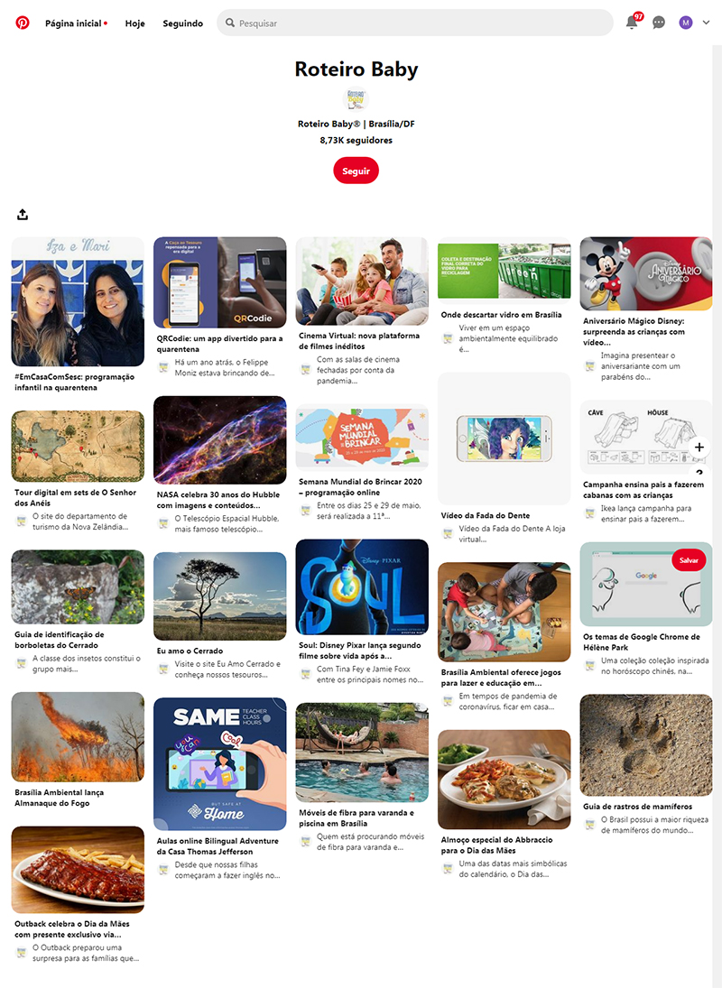Open the NASA Hubble nebula pin image
Image resolution: width=722 pixels, height=988 pixels.
pos(220,439)
